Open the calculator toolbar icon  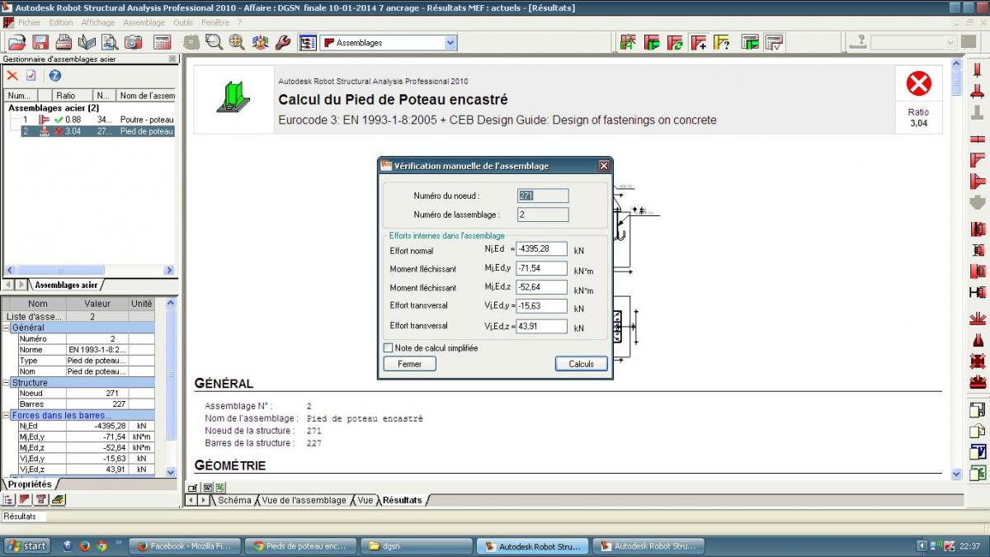click(163, 42)
